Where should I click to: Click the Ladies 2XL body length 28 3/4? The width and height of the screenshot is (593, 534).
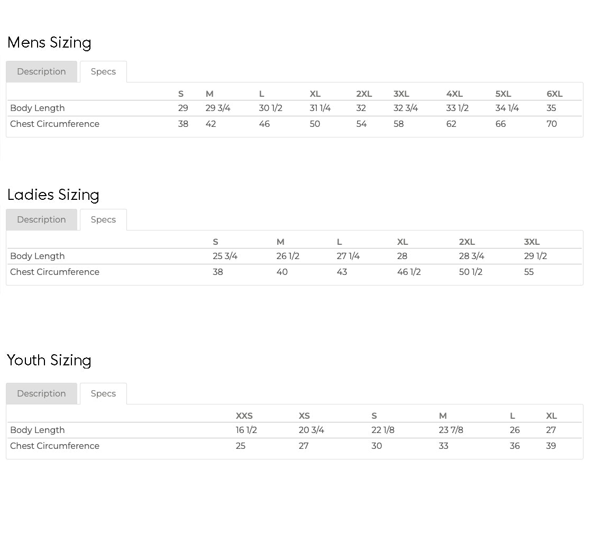[x=472, y=256]
